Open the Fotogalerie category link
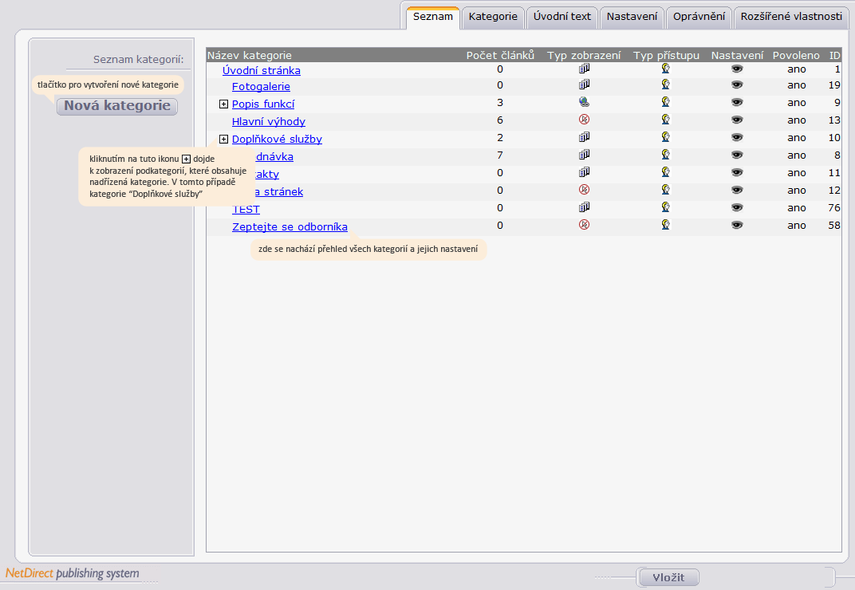The image size is (855, 590). 261,86
